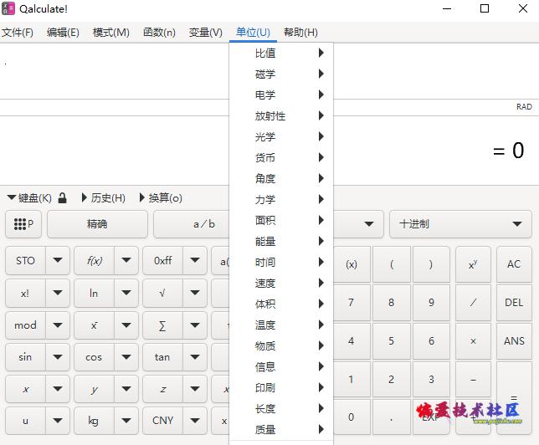
Task: Open the 编辑(E) menu
Action: 63,33
